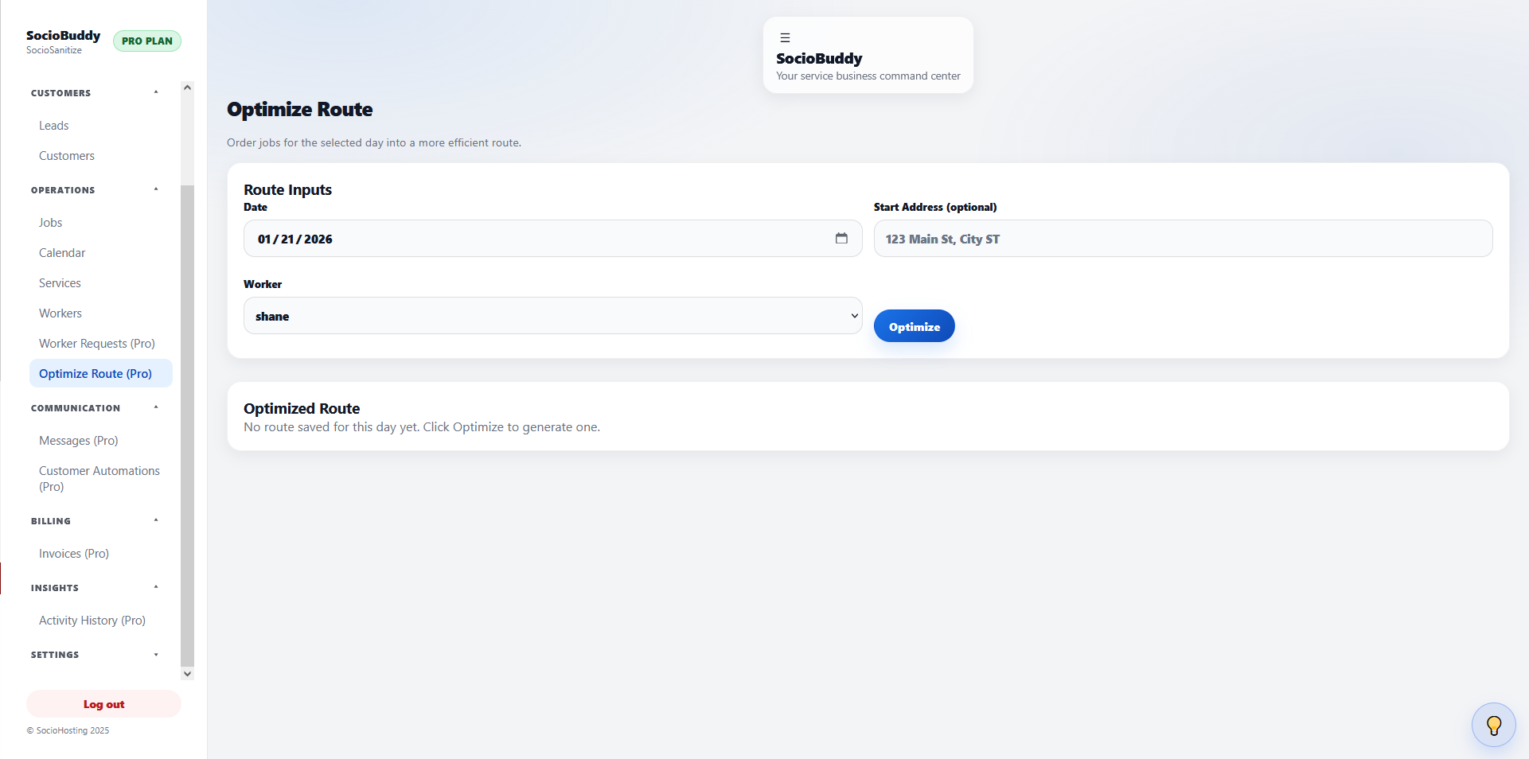The width and height of the screenshot is (1529, 759).
Task: Click the sidebar vertical scrollbar
Action: coord(187,422)
